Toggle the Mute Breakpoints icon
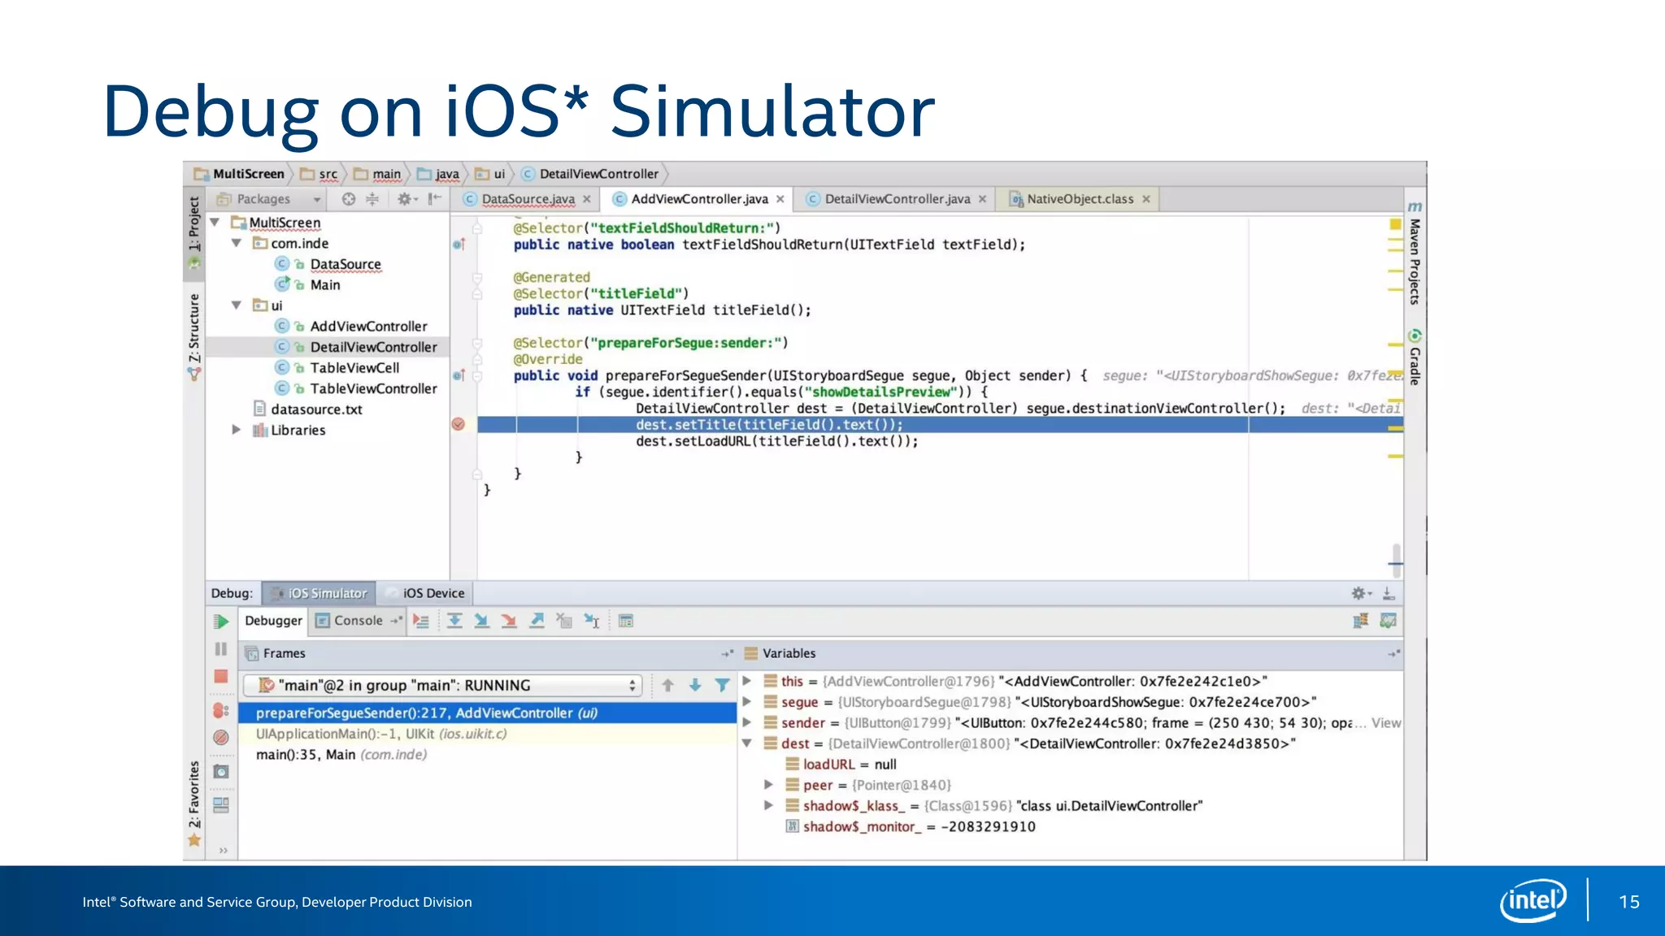1665x936 pixels. click(x=221, y=737)
